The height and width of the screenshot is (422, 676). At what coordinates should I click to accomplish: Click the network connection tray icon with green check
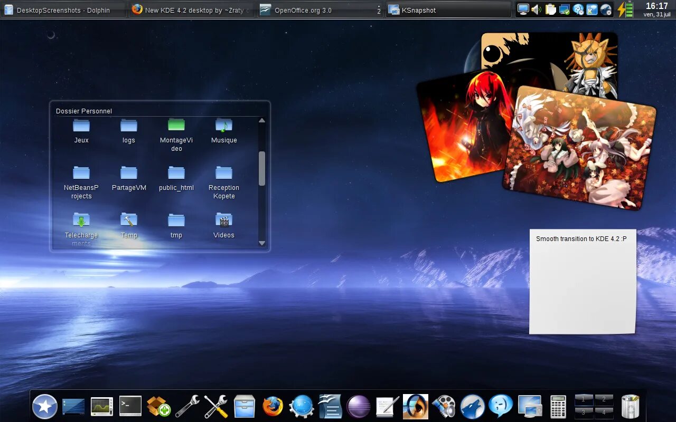pos(565,9)
